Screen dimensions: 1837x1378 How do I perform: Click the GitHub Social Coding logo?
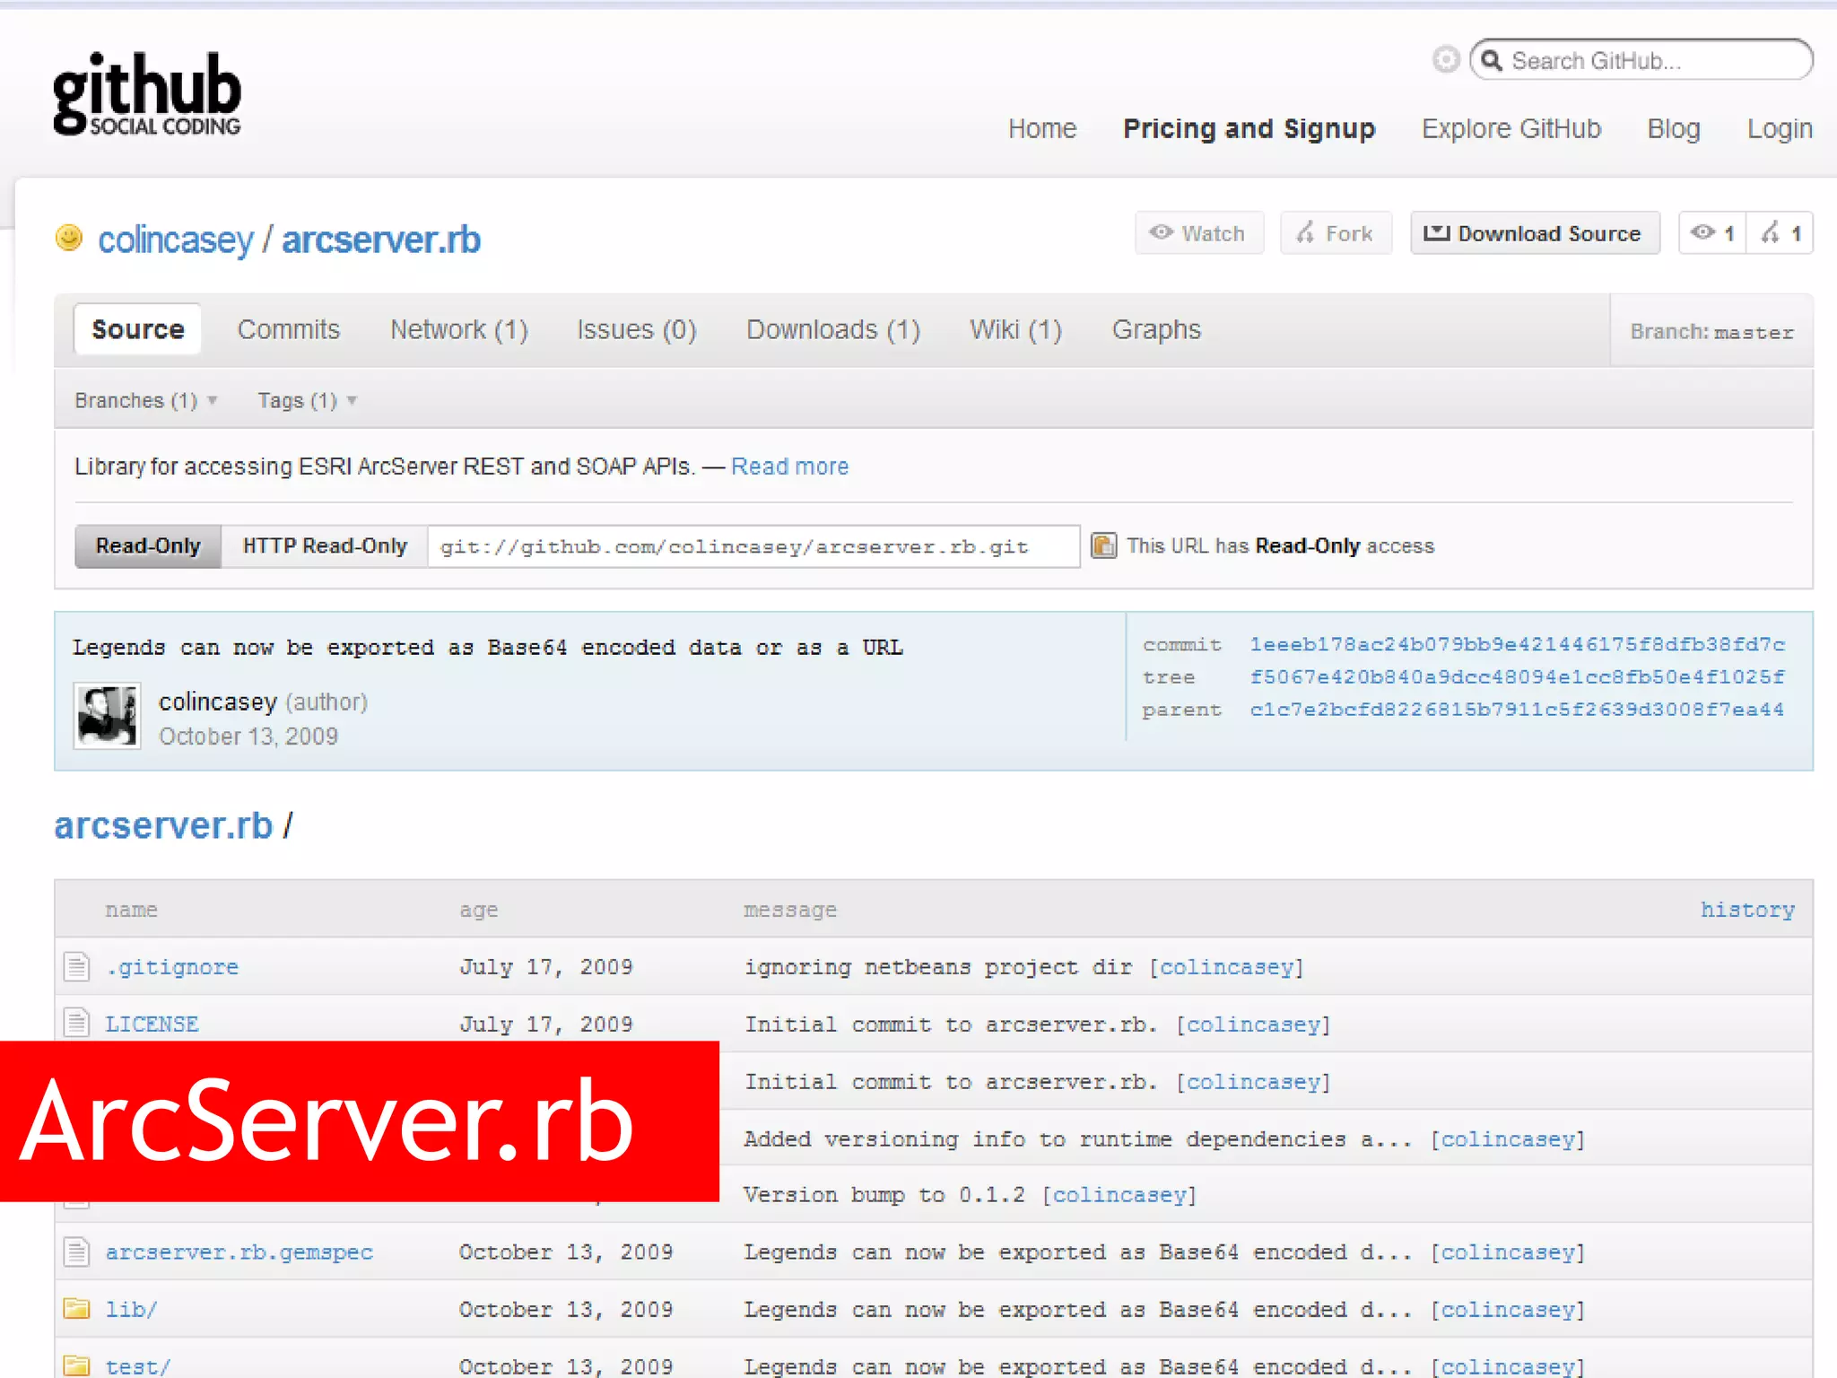point(147,94)
